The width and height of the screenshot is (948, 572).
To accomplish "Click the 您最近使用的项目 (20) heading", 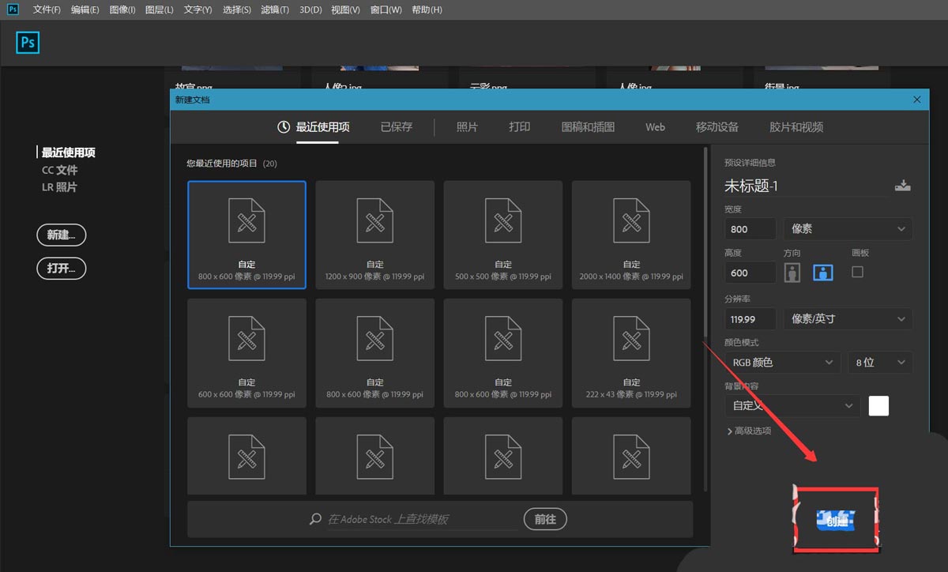I will point(231,164).
